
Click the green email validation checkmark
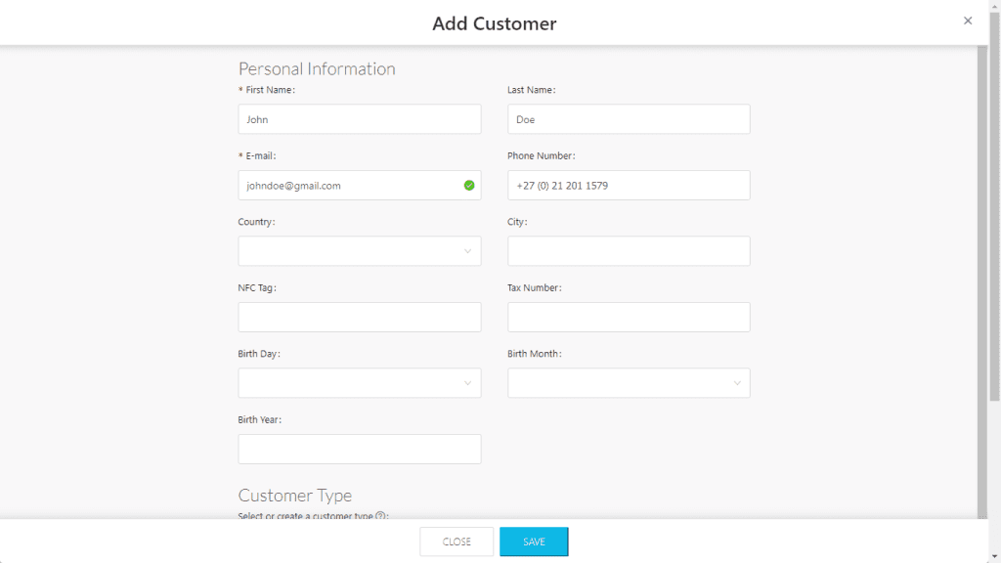(467, 185)
